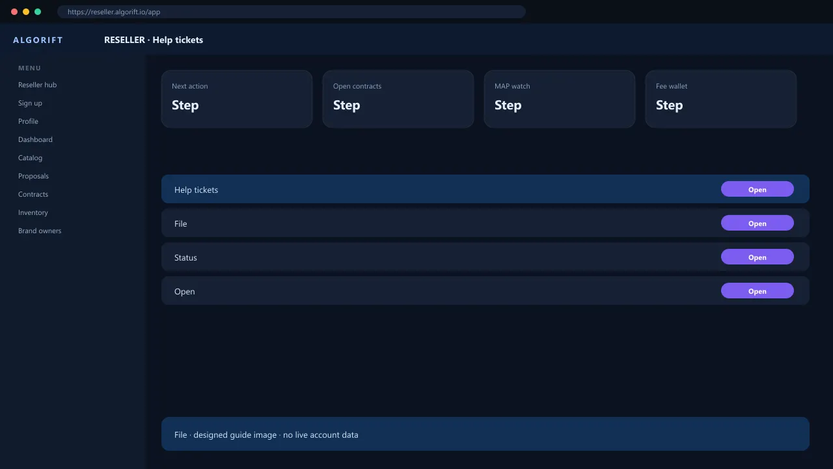This screenshot has width=833, height=469.
Task: Select Profile from the sidebar menu
Action: (28, 121)
